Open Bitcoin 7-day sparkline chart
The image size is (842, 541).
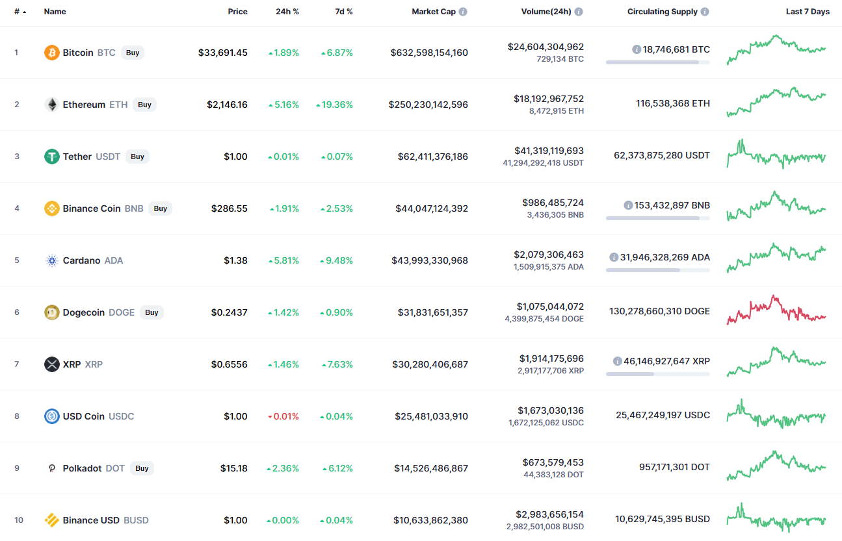[x=776, y=50]
